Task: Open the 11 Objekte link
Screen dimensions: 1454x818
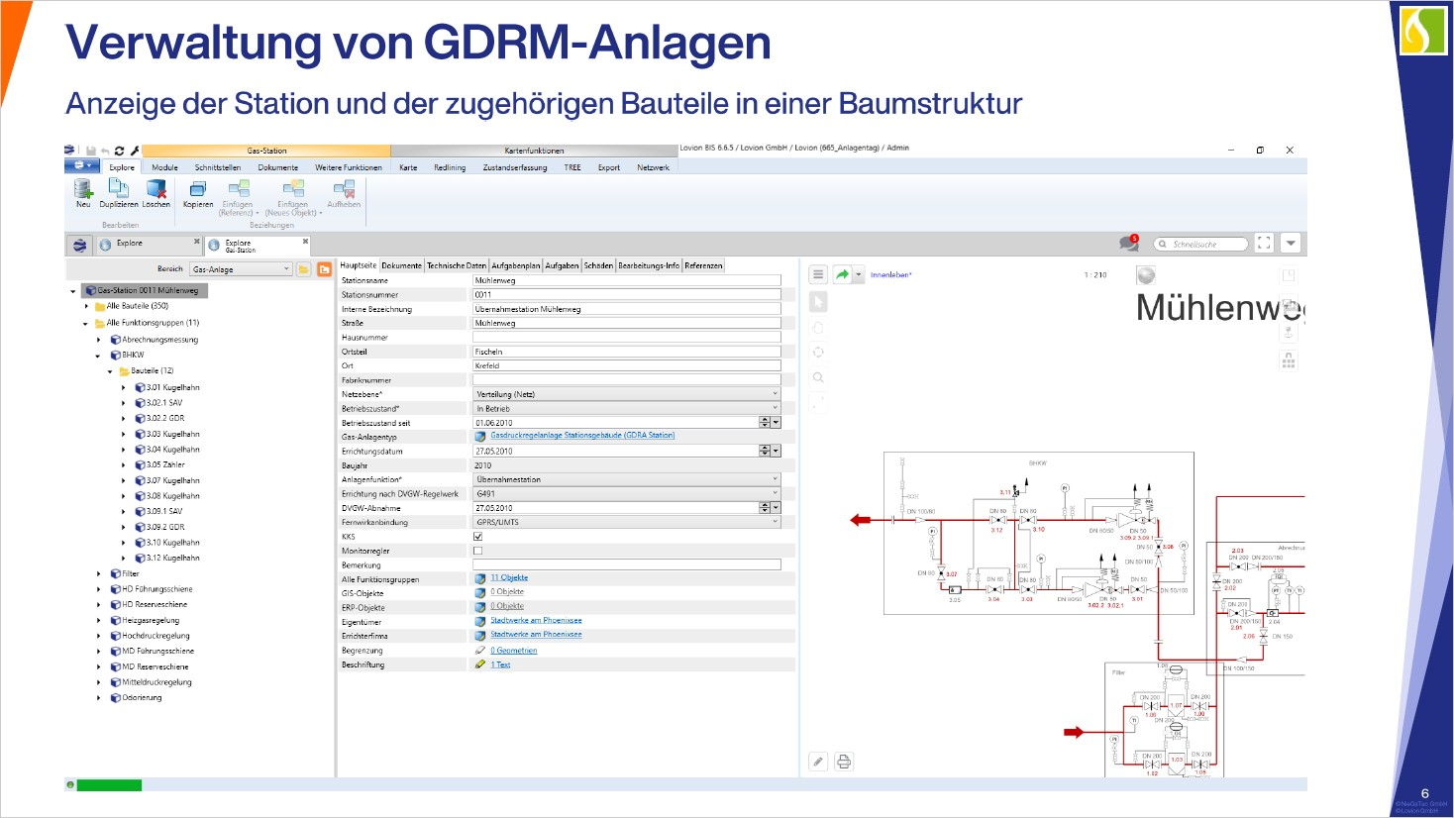Action: pos(509,577)
